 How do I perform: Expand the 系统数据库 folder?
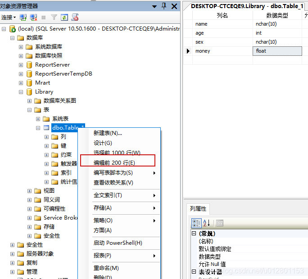point(21,47)
